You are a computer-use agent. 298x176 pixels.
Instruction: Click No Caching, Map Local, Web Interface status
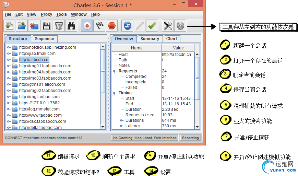(145, 138)
